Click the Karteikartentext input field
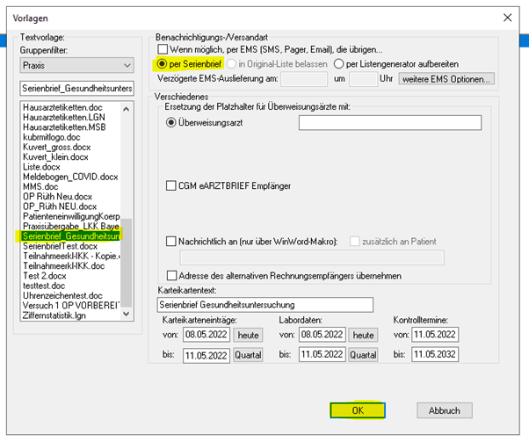The width and height of the screenshot is (529, 442). (262, 304)
